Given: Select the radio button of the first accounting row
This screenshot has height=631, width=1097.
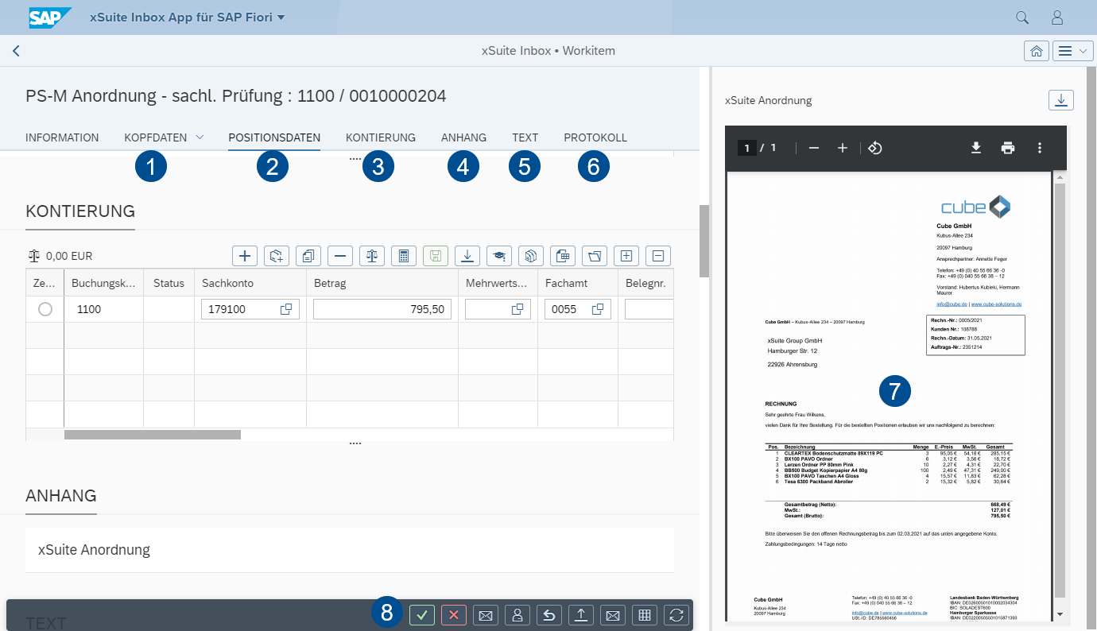Looking at the screenshot, I should (x=45, y=308).
